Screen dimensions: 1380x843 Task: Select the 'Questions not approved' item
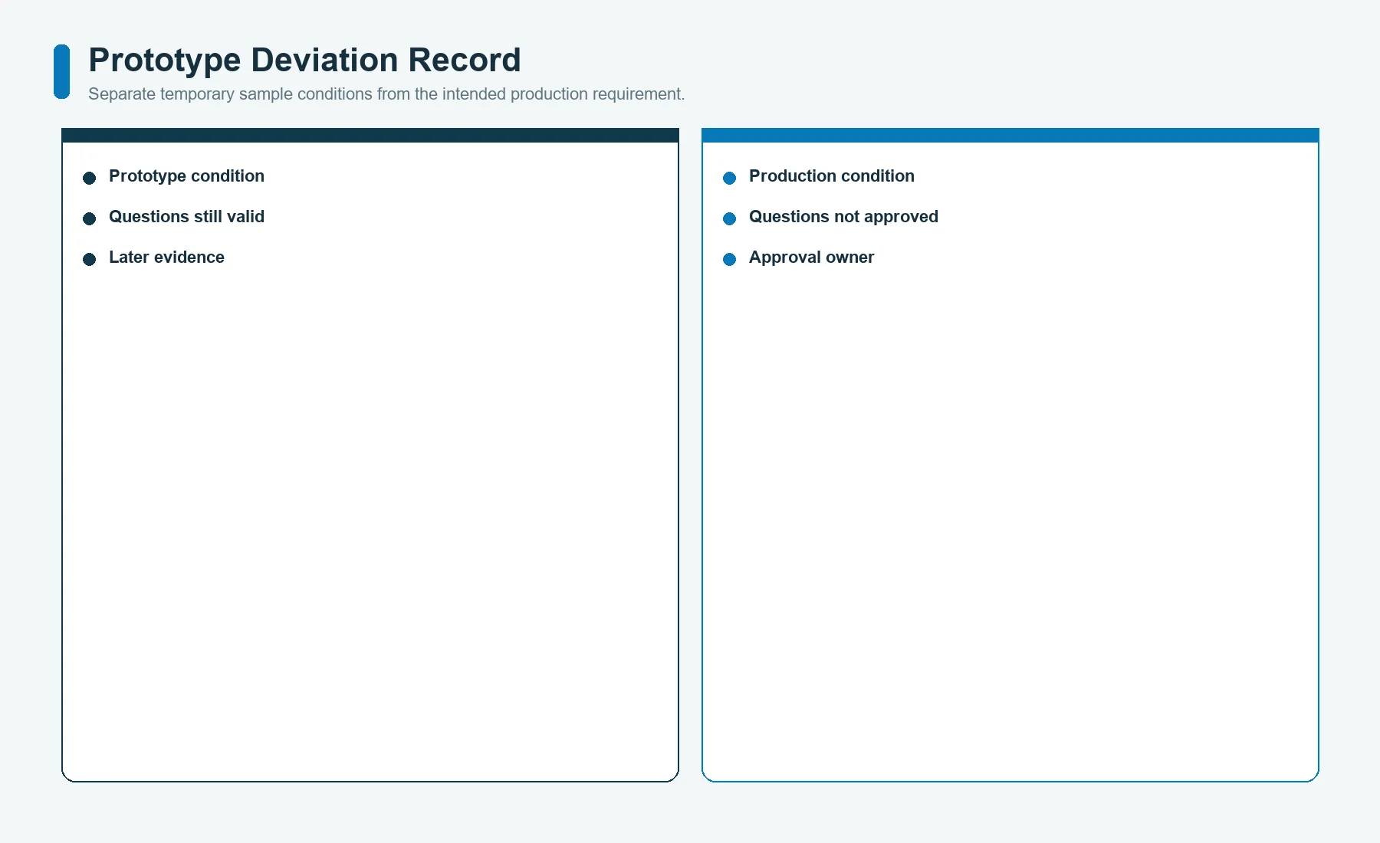(843, 217)
